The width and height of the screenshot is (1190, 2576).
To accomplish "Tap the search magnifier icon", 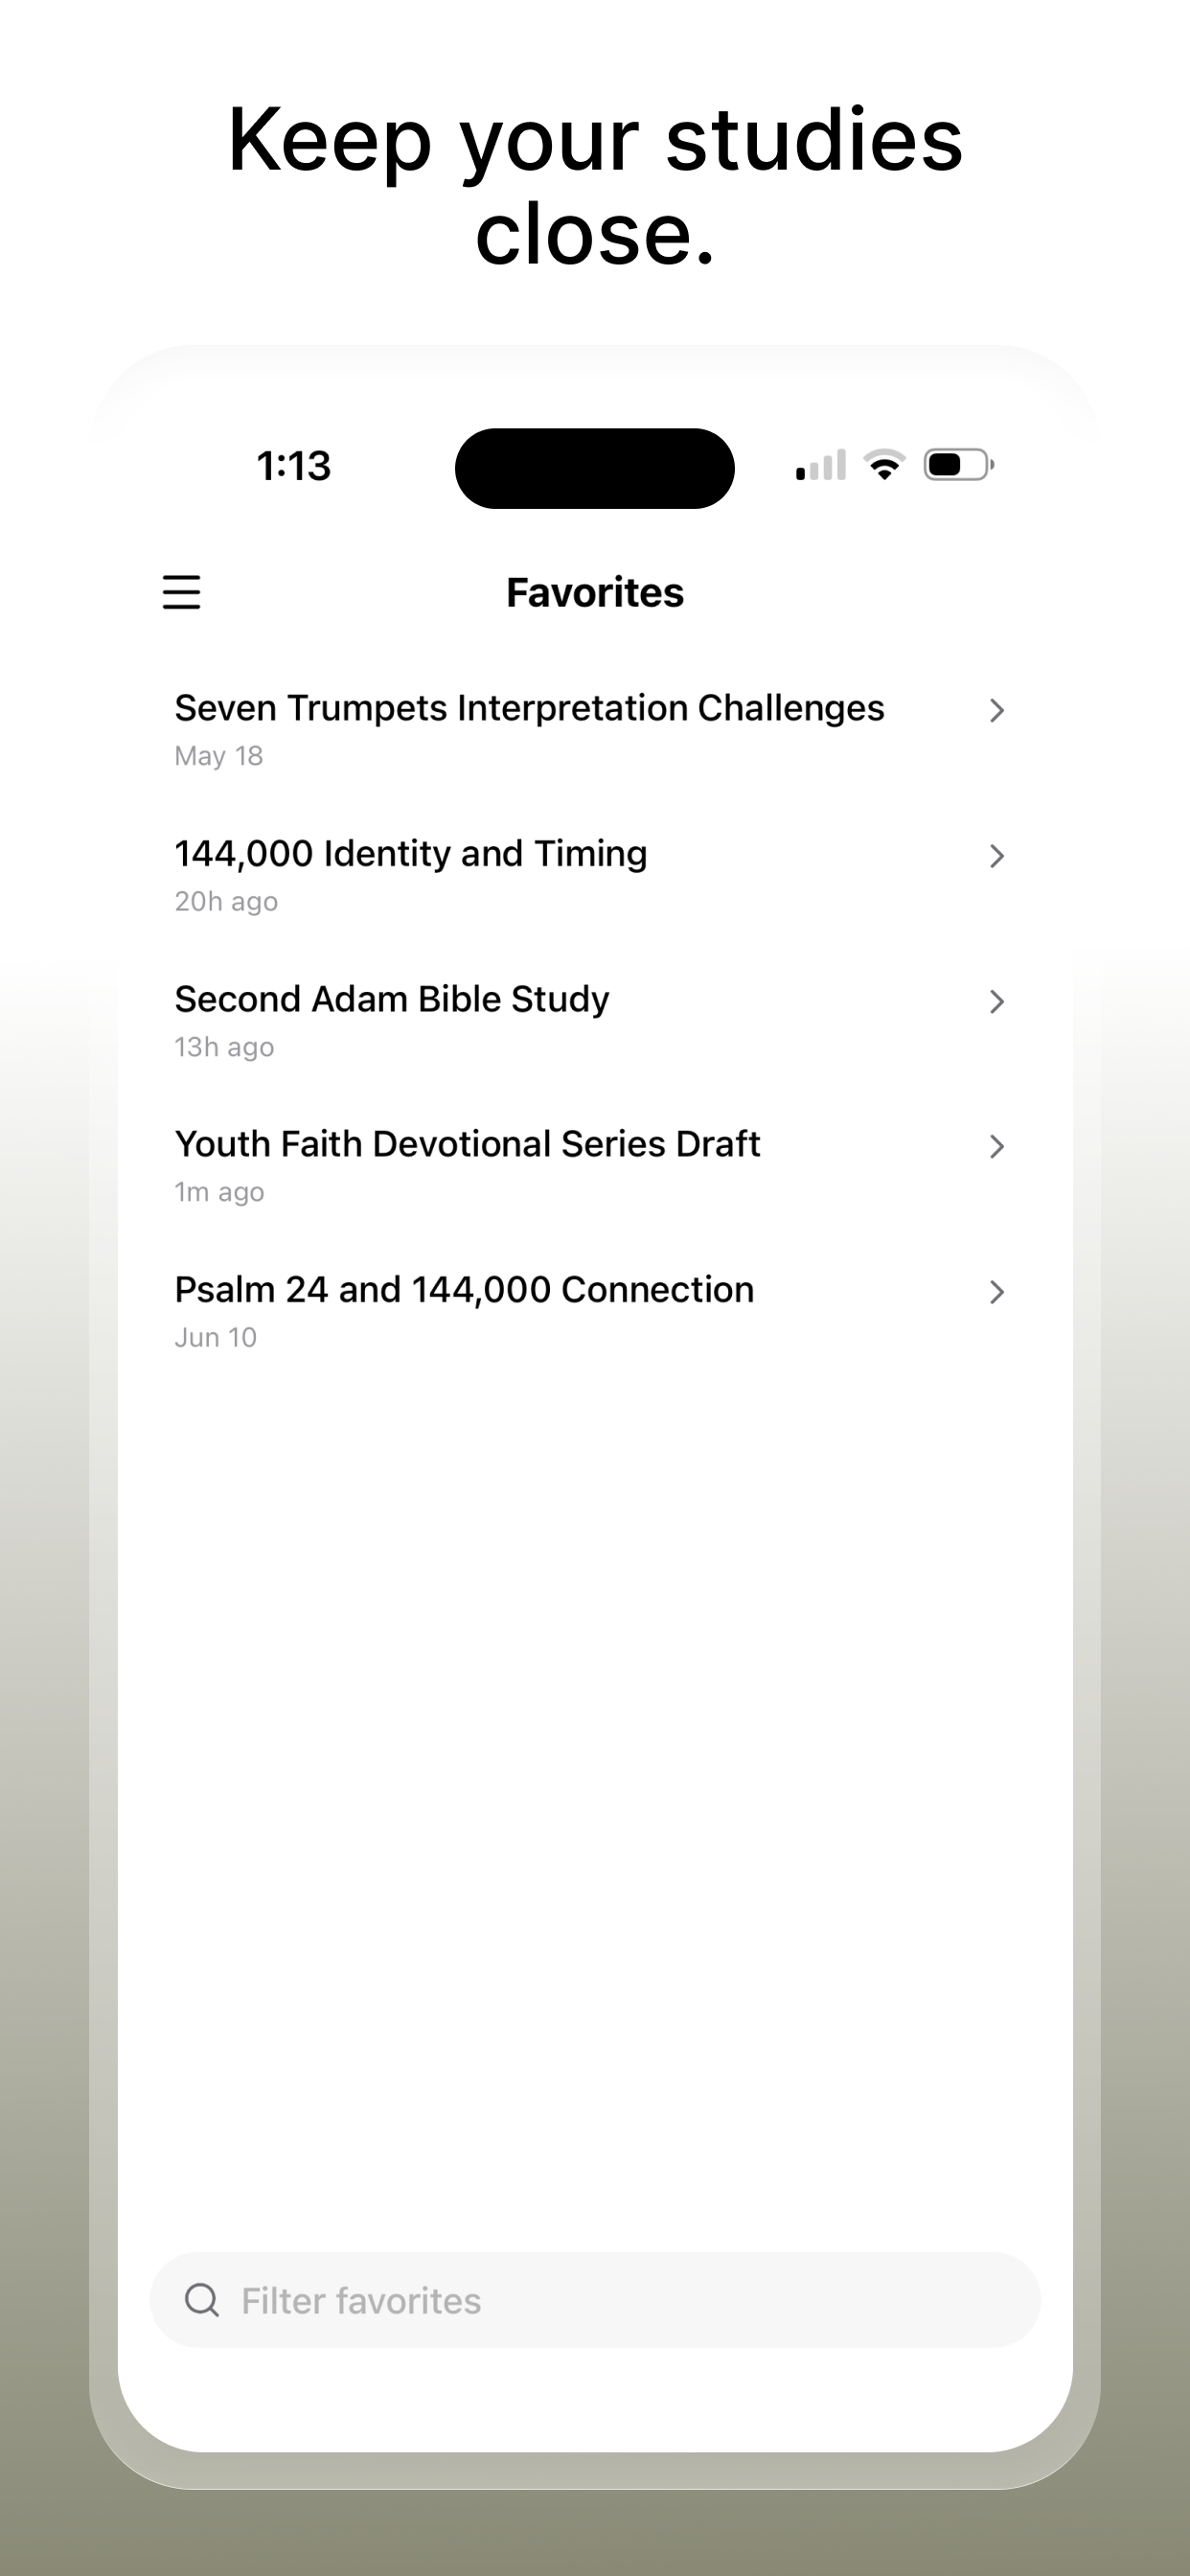I will click(202, 2300).
